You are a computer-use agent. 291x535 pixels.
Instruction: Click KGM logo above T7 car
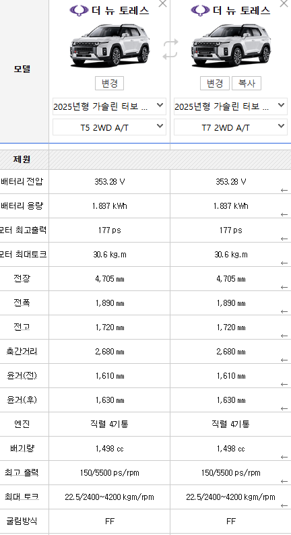pyautogui.click(x=200, y=11)
